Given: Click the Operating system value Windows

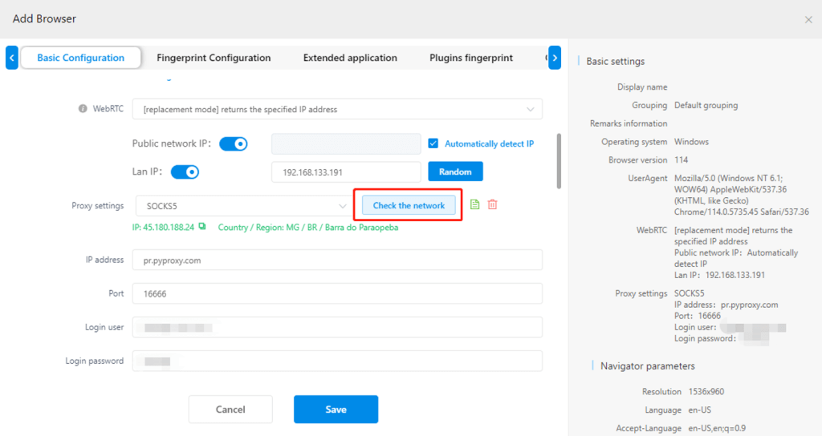Looking at the screenshot, I should coord(691,142).
